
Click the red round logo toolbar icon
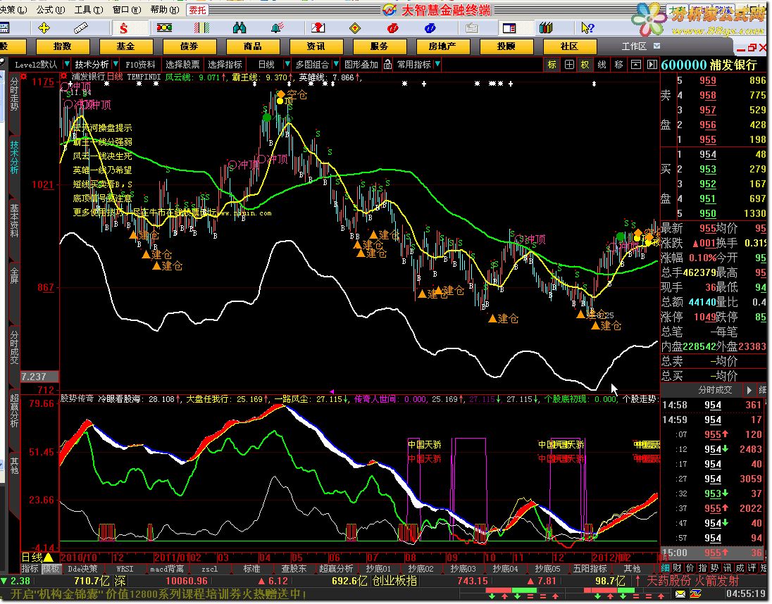click(392, 28)
